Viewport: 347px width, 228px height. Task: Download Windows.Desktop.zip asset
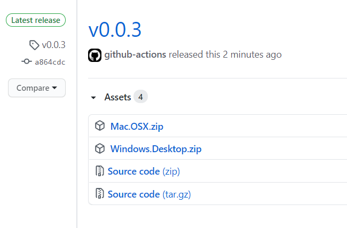(x=156, y=149)
